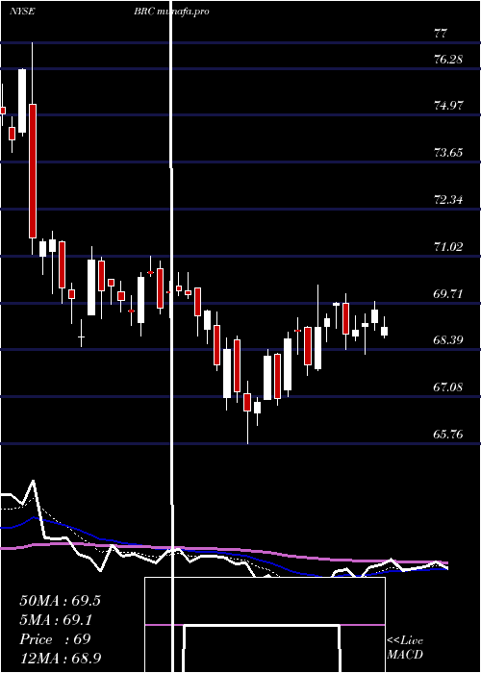Click the last white candlestick on the right
Viewport: 481px width, 673px height.
pyautogui.click(x=385, y=331)
